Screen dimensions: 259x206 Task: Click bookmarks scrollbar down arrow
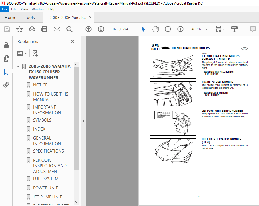(76, 202)
